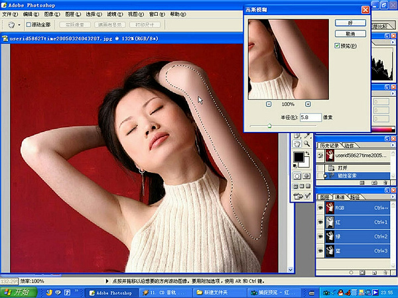Switch to the 图层 tab
The image size is (398, 298).
[324, 197]
